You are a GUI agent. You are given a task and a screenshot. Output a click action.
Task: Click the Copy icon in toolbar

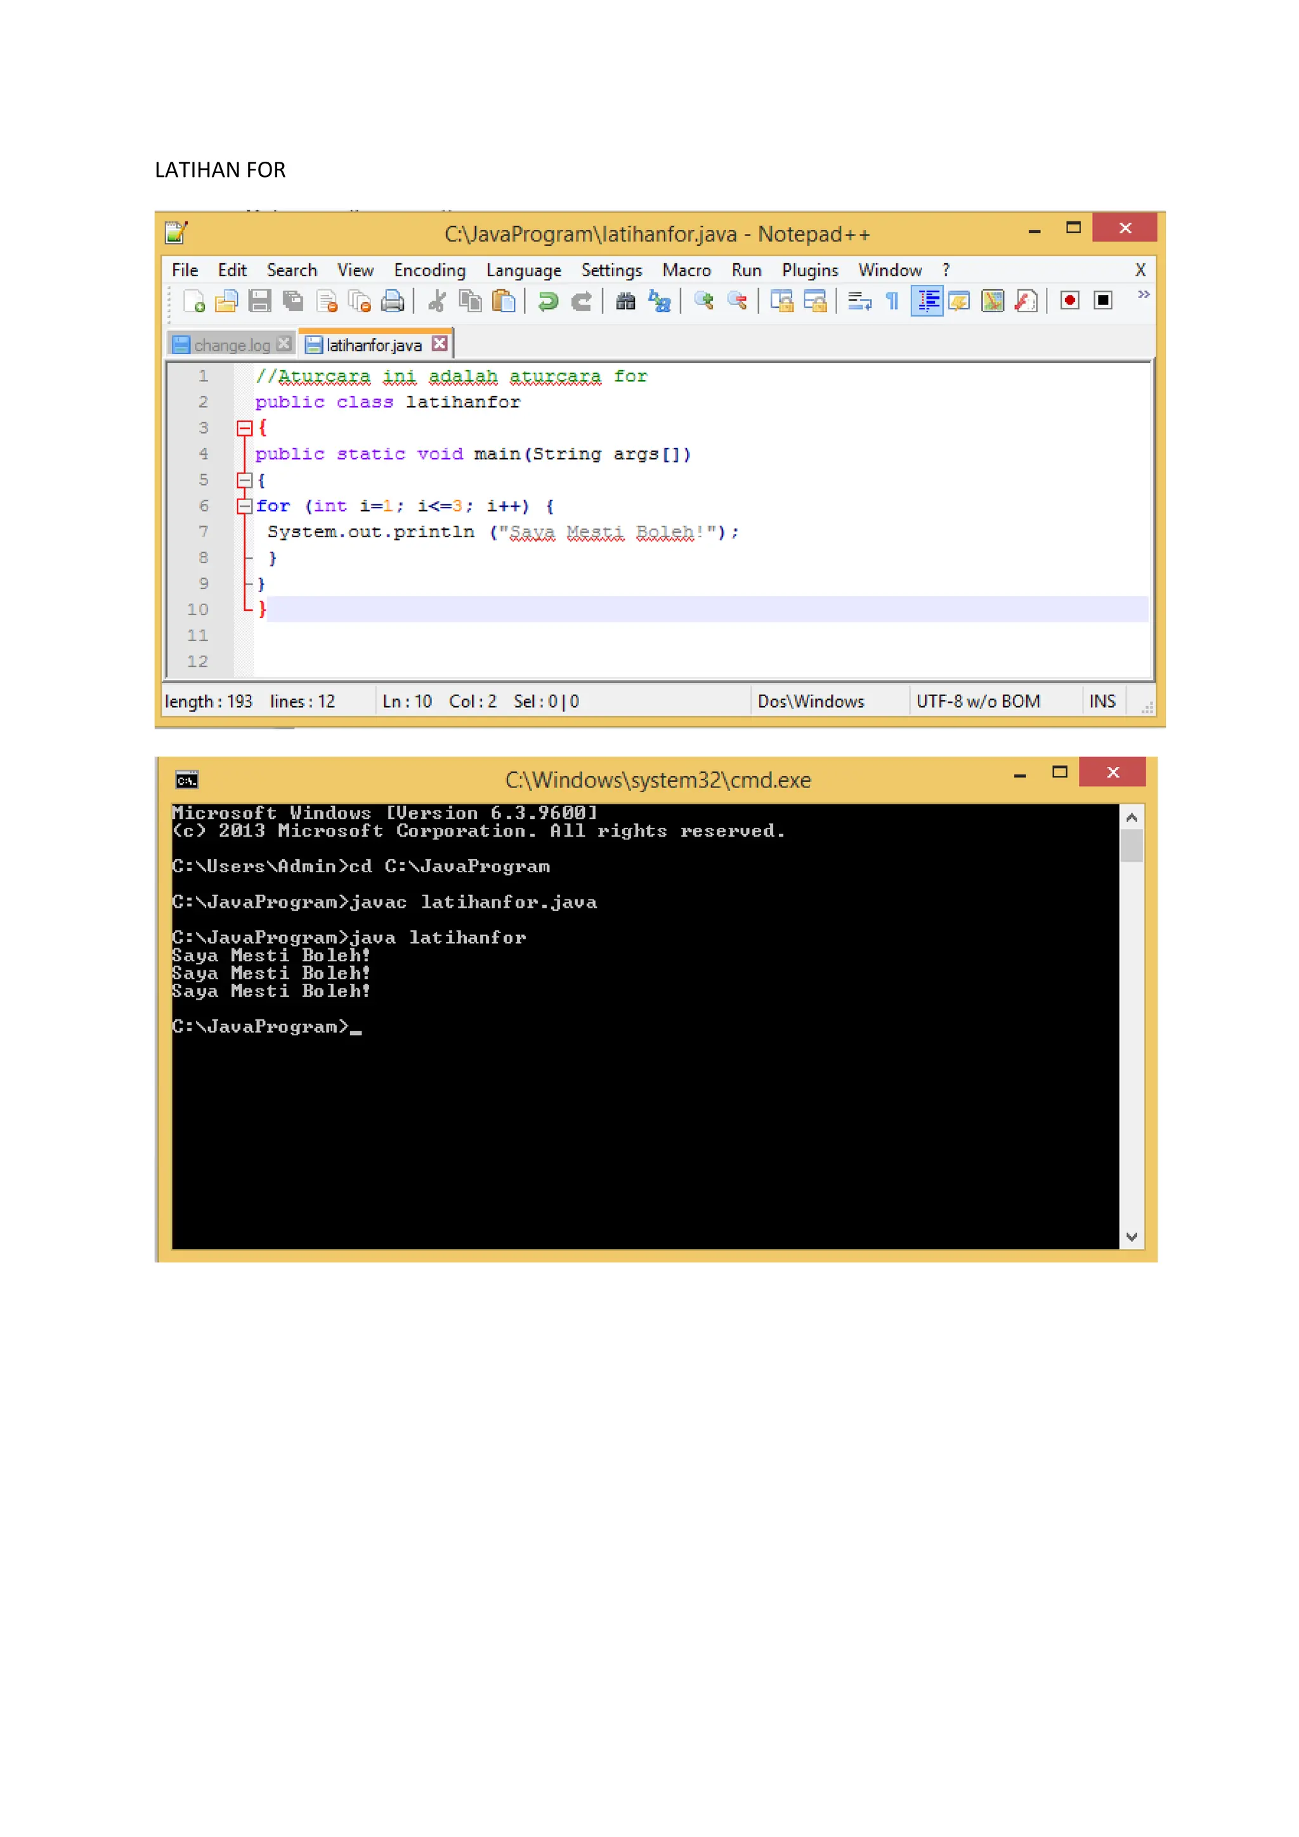tap(471, 301)
